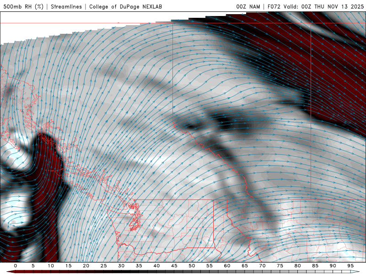
Task: Click the colorbar label "85"
Action: point(315,266)
